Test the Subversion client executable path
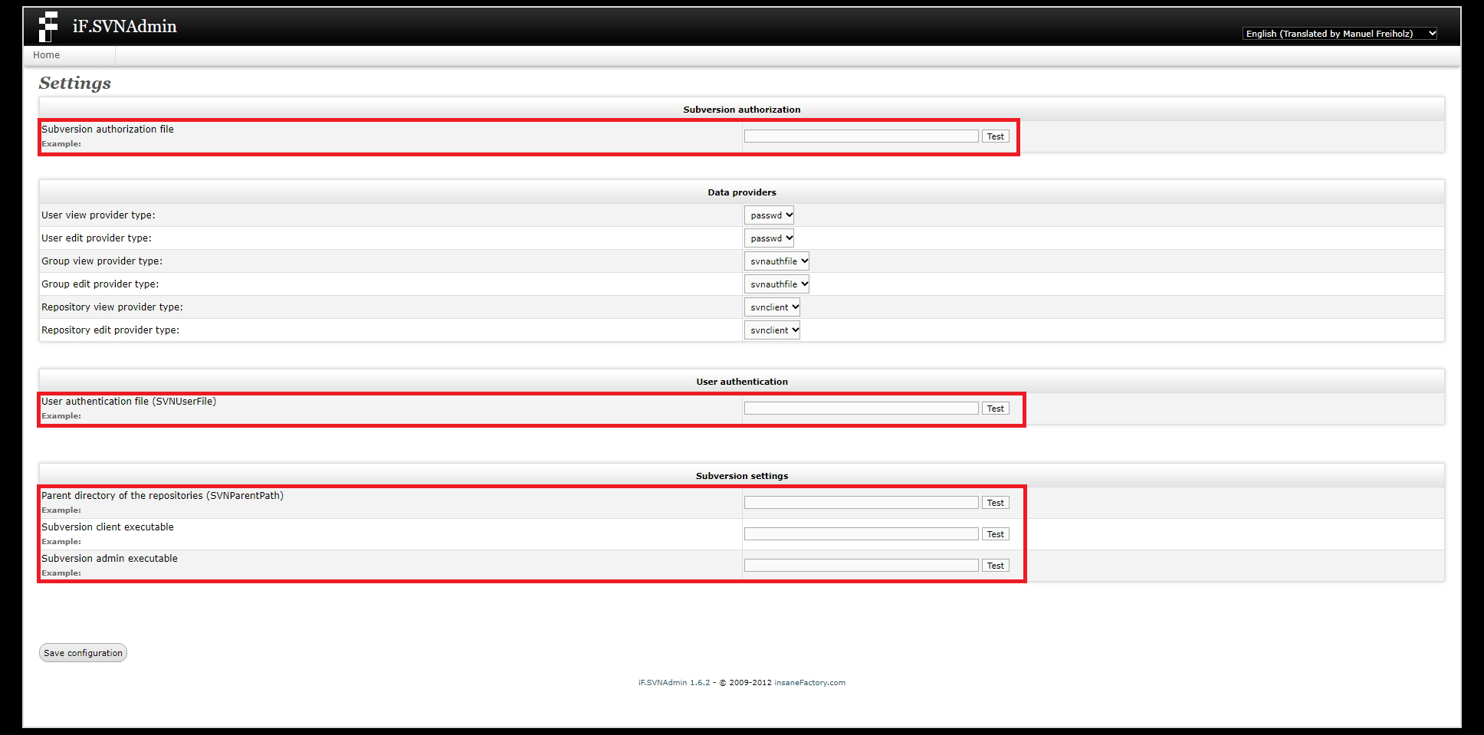The height and width of the screenshot is (735, 1484). 995,534
